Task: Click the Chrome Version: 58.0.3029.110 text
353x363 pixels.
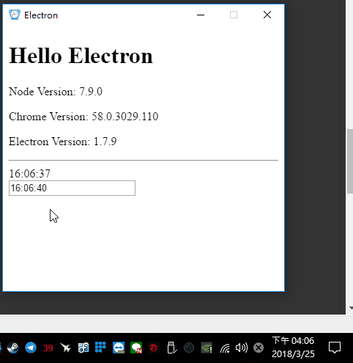Action: click(83, 117)
